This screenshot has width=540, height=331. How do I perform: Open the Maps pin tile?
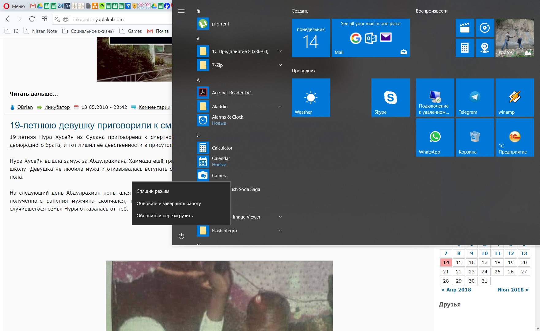485,48
